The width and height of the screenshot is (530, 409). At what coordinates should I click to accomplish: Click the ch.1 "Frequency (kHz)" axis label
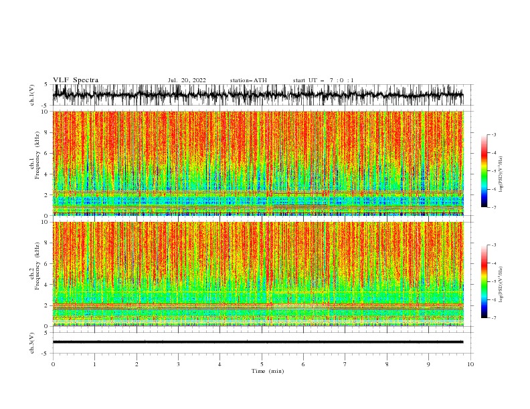37,156
